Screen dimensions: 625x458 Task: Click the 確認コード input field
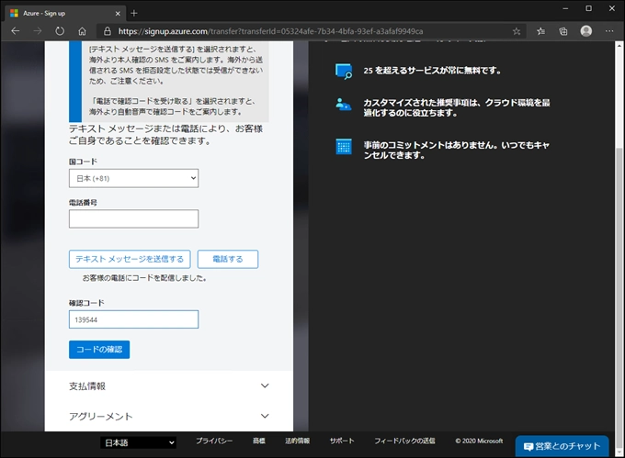(133, 319)
